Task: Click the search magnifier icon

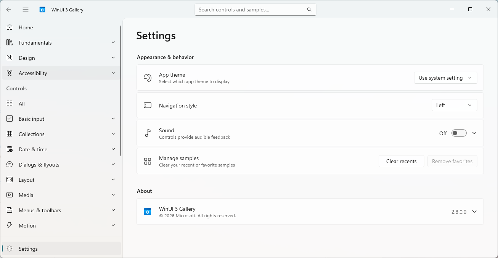Action: point(309,10)
